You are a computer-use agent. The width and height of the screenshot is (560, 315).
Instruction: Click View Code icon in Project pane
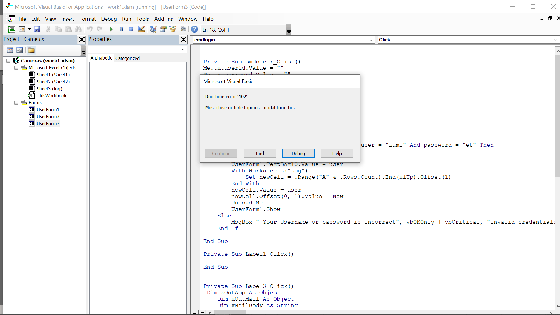click(10, 50)
